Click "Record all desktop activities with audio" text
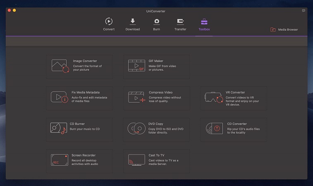Image resolution: width=313 pixels, height=186 pixels. pyautogui.click(x=85, y=162)
